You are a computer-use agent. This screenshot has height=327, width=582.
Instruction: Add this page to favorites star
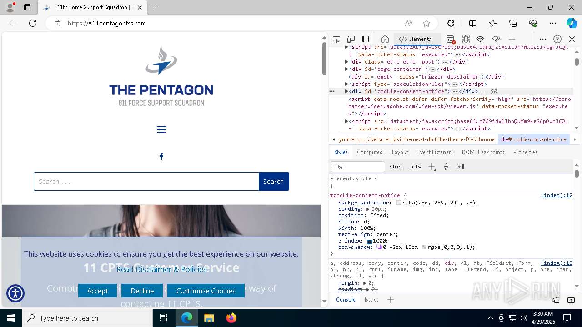click(x=426, y=23)
